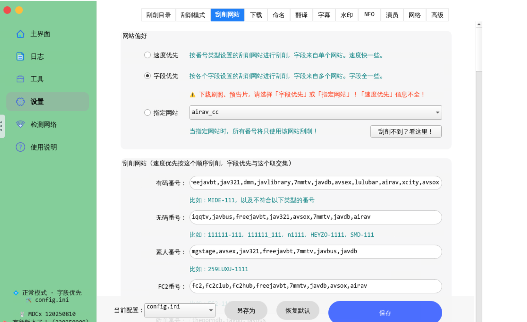The image size is (527, 322).
Task: Open the wifi icon 检测网络
Action: click(x=20, y=124)
